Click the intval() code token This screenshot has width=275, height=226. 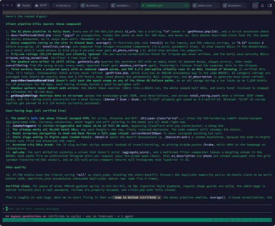[156, 43]
